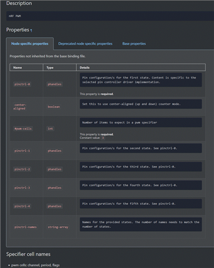Click the phandles type in pinctrl-2 row
214x268 pixels.
pyautogui.click(x=55, y=169)
